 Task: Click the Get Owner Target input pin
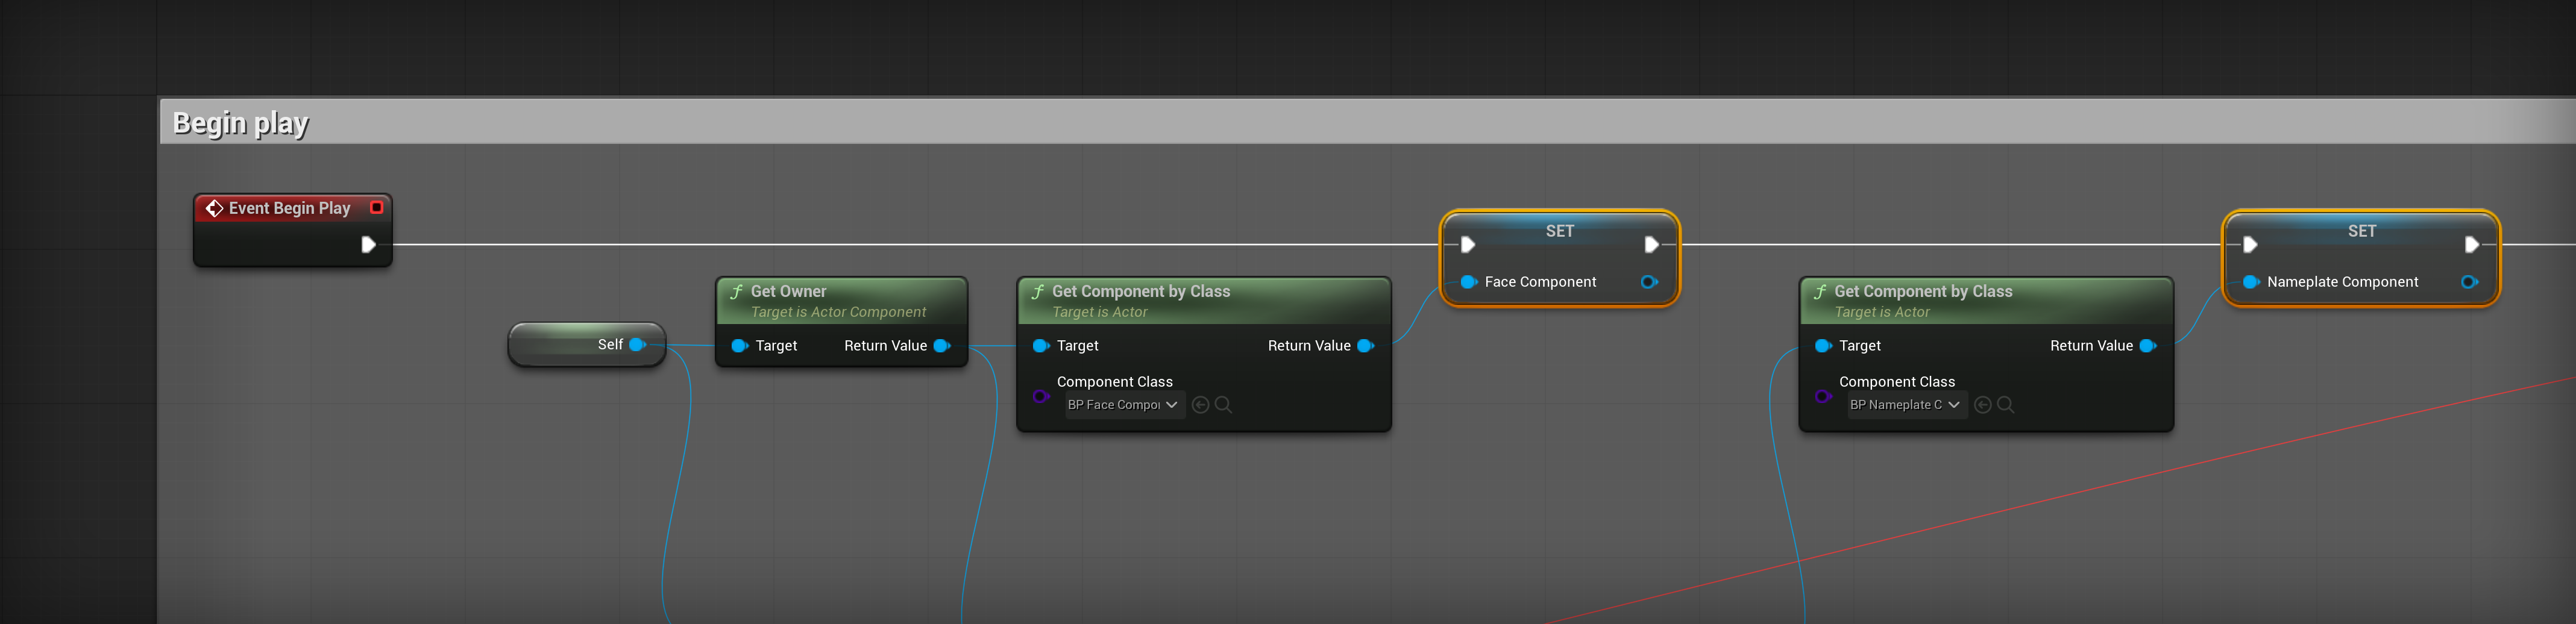[739, 345]
